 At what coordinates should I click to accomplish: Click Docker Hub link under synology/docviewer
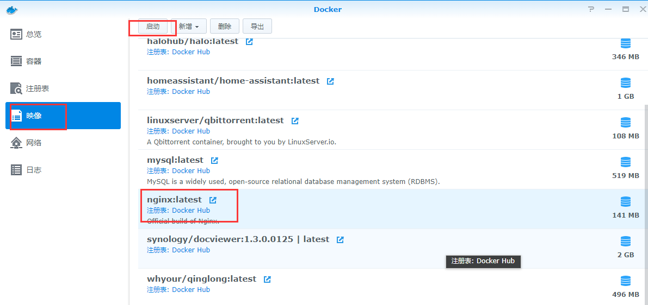point(191,250)
